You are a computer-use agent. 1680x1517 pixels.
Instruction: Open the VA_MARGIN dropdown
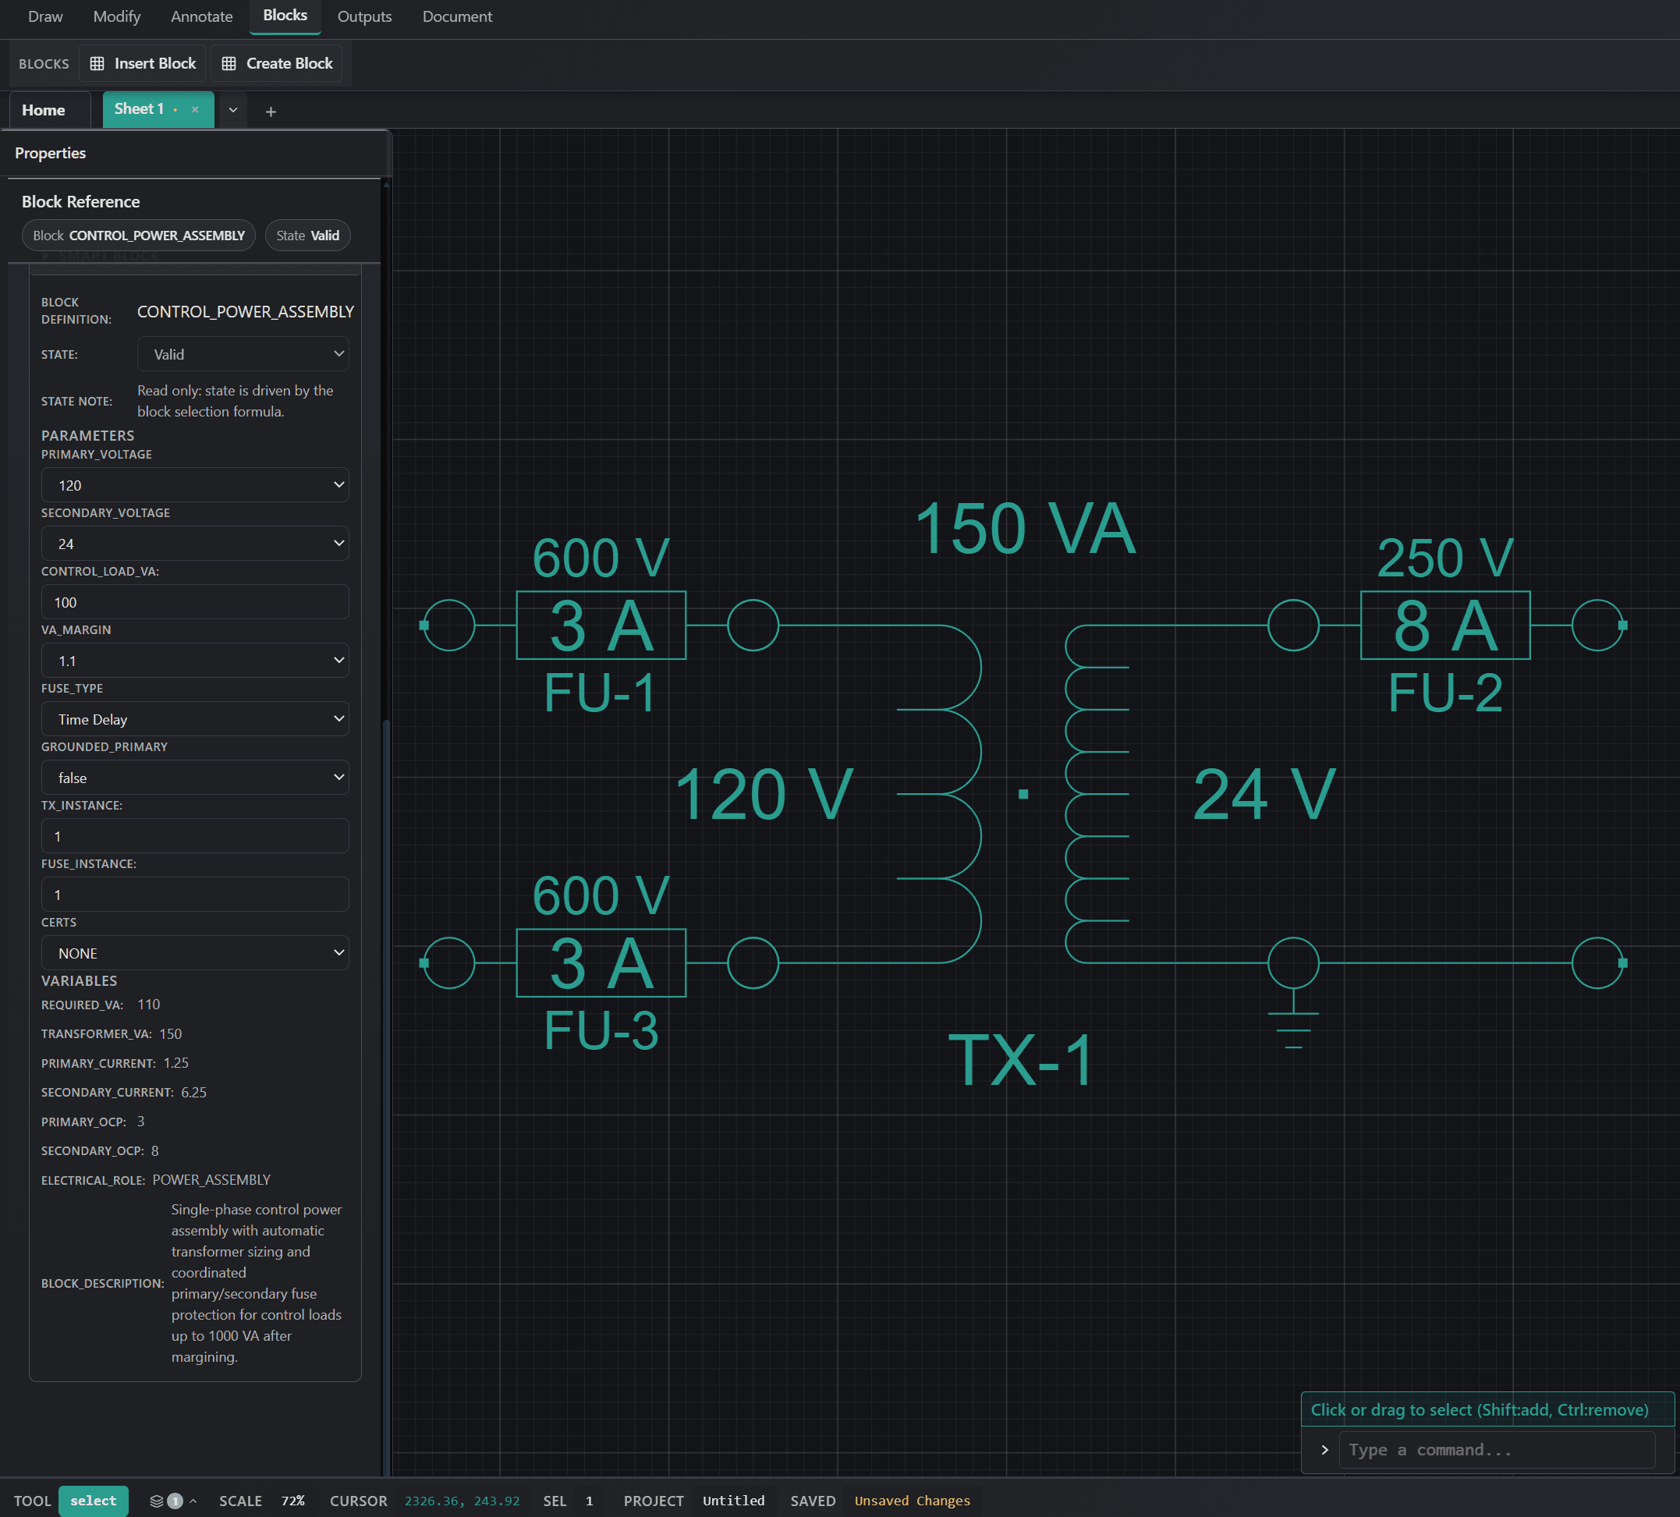tap(195, 660)
